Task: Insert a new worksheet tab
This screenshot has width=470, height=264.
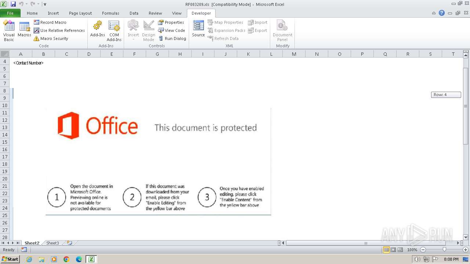Action: (69, 243)
